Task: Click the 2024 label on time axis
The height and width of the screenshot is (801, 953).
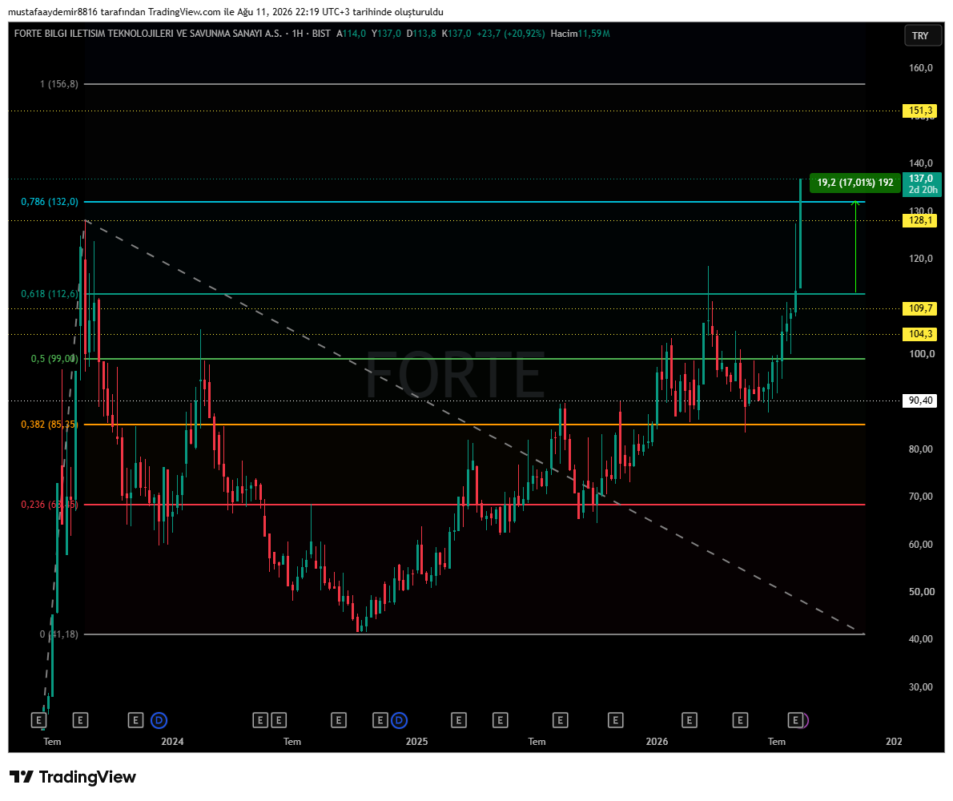Action: (x=173, y=742)
